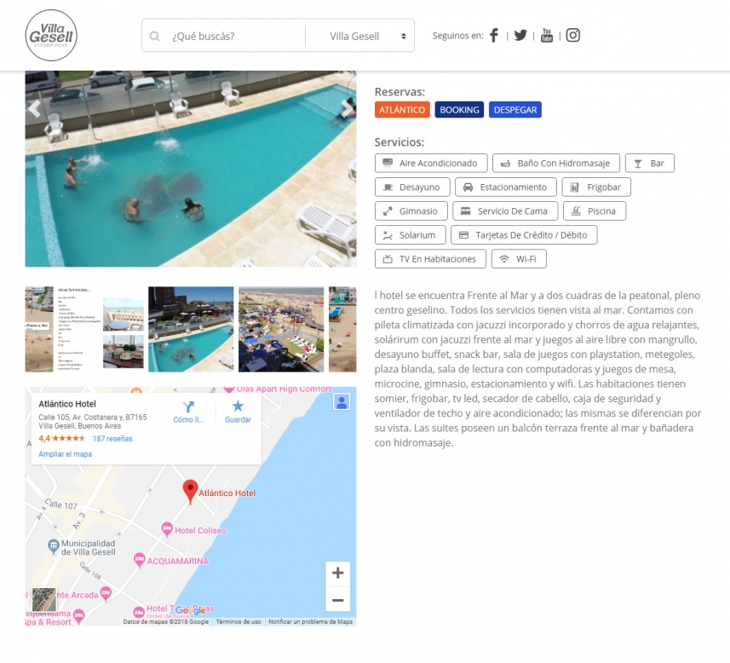Select the Piscina service tag
The width and height of the screenshot is (730, 663).
pyautogui.click(x=595, y=211)
